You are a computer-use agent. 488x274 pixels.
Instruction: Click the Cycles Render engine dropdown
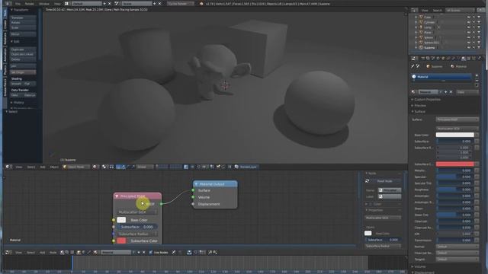point(180,4)
